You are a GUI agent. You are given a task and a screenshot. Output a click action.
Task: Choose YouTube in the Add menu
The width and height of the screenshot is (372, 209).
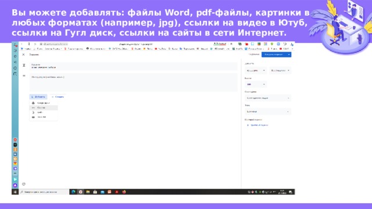(44, 117)
